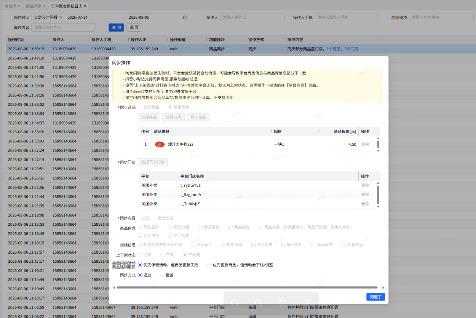This screenshot has width=476, height=318.
Task: Click log row dated 2026-08-06 11:49:10
Action: 241,58
